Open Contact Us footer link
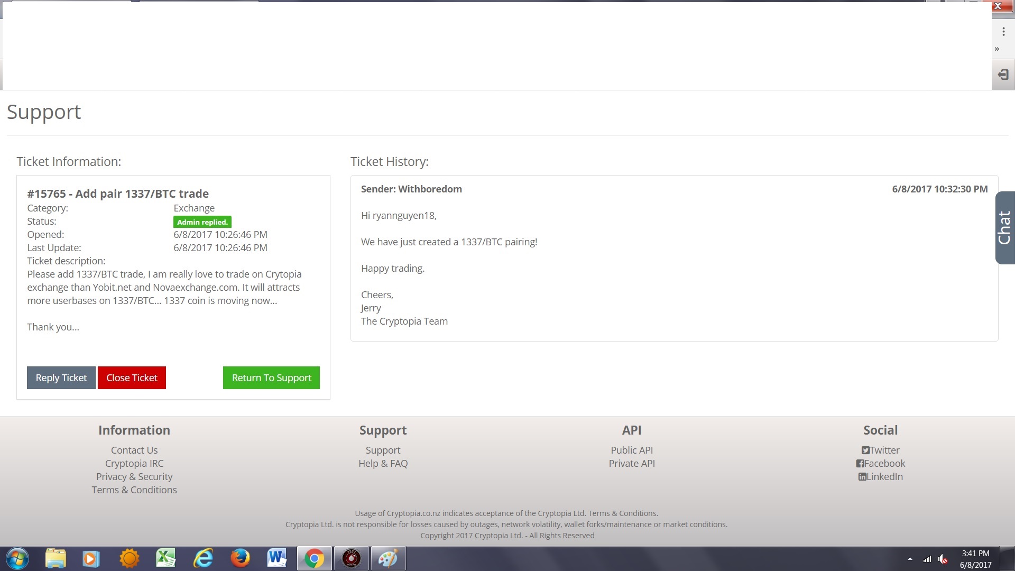 pyautogui.click(x=134, y=450)
